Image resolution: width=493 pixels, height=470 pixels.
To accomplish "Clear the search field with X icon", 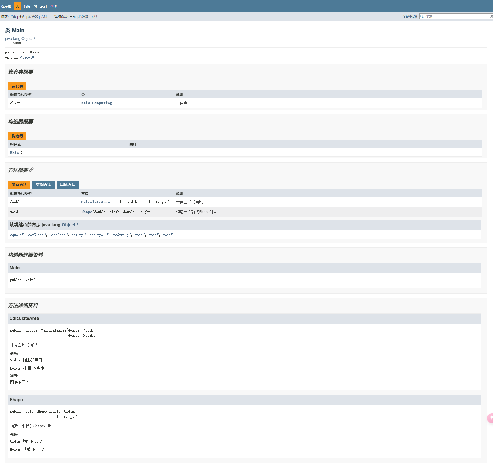I will pos(491,17).
